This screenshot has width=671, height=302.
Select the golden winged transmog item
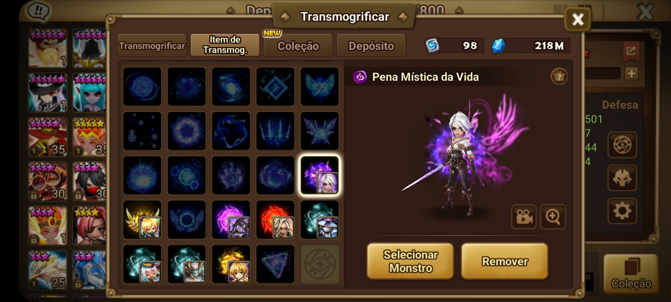tap(142, 220)
